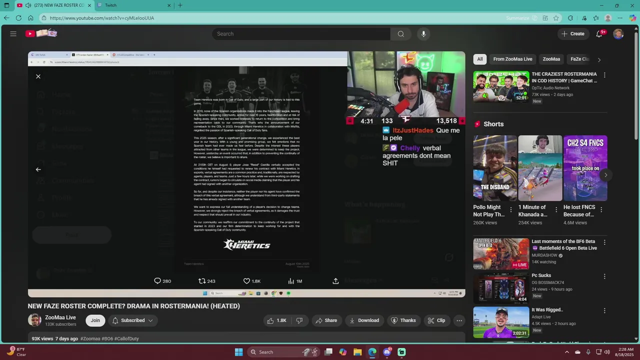Click the #CallofDuty hashtag
Screen dimensions: 640x360
[126, 338]
